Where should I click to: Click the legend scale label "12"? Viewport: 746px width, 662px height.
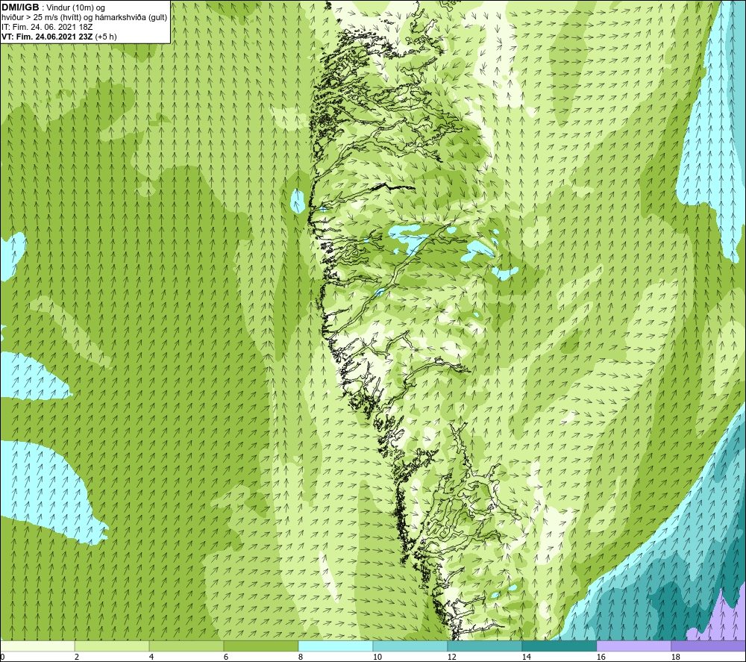point(451,658)
